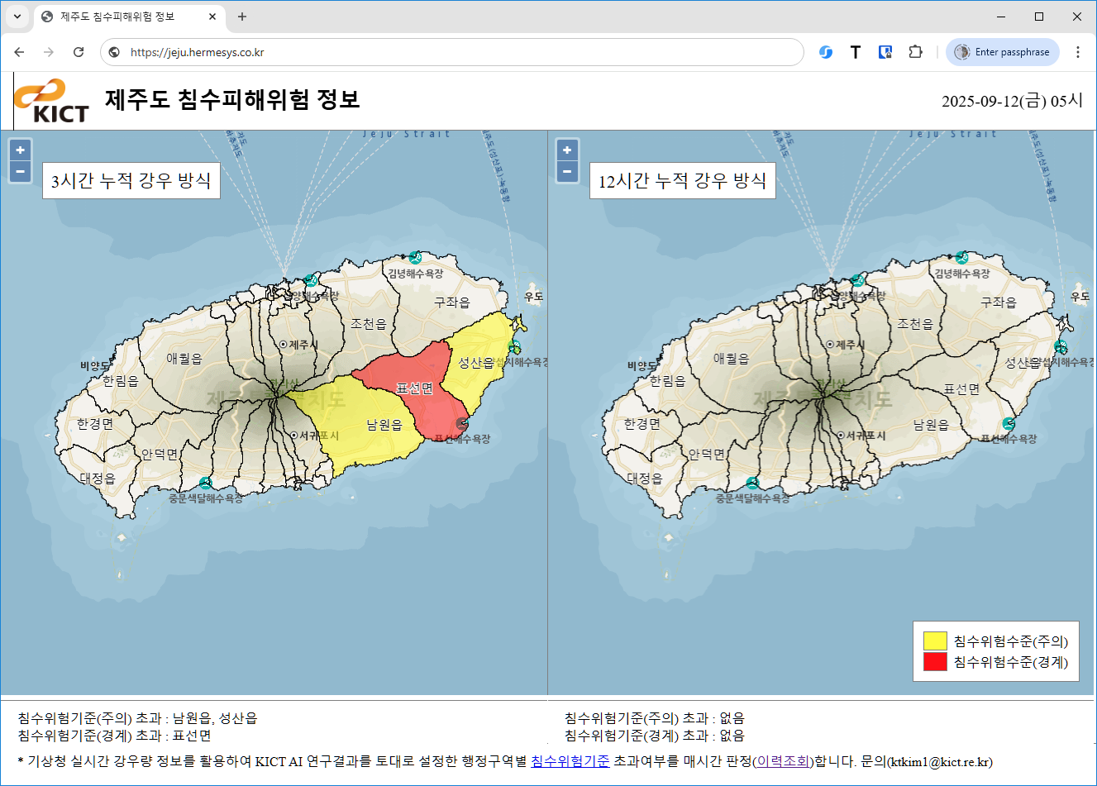Screen dimensions: 1097x786
Task: Reload the page with the refresh button
Action: [x=79, y=52]
